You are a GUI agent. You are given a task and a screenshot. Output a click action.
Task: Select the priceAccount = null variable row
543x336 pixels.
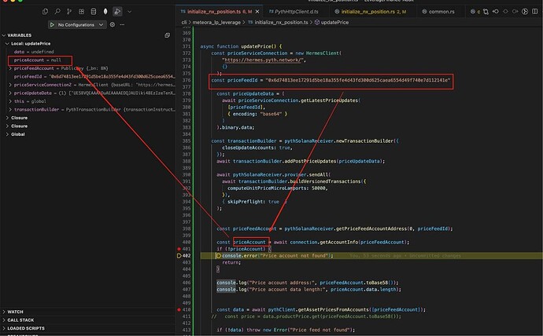click(x=39, y=60)
